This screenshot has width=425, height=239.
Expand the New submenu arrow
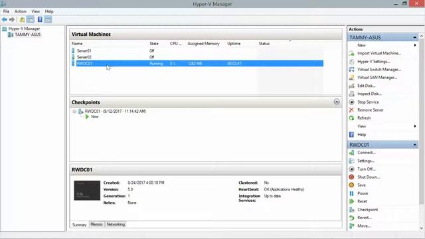pyautogui.click(x=415, y=45)
